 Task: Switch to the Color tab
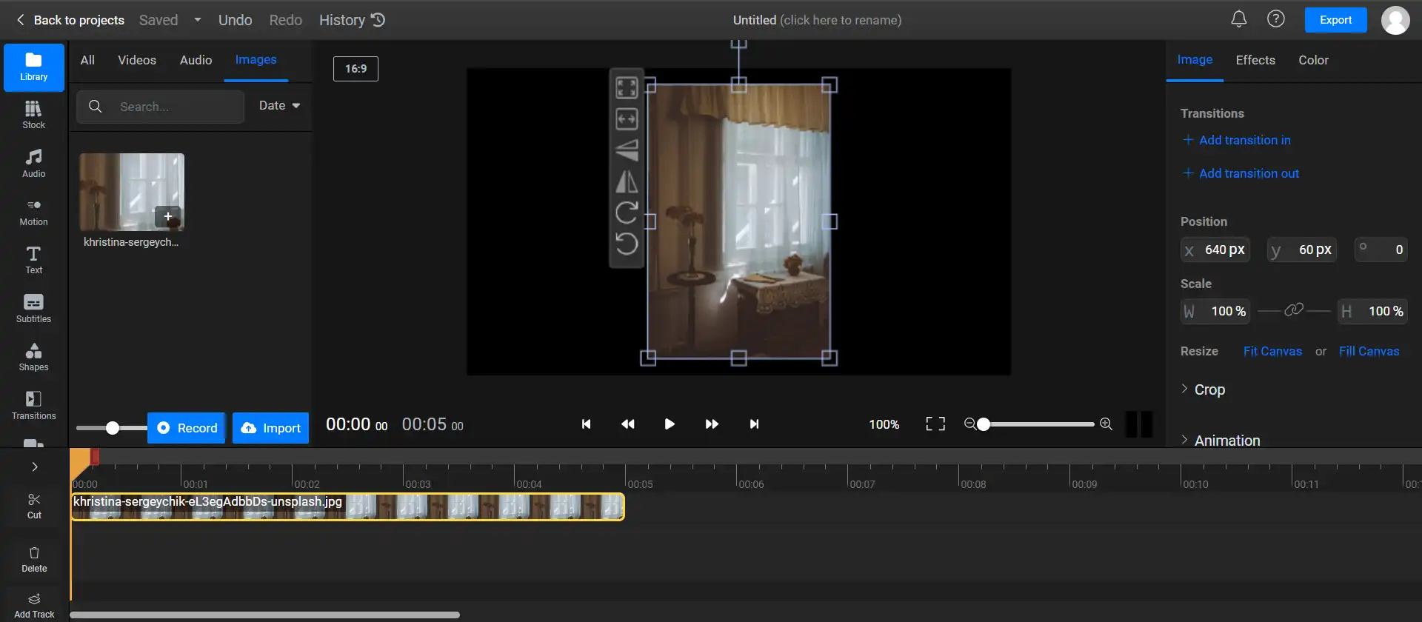tap(1313, 60)
